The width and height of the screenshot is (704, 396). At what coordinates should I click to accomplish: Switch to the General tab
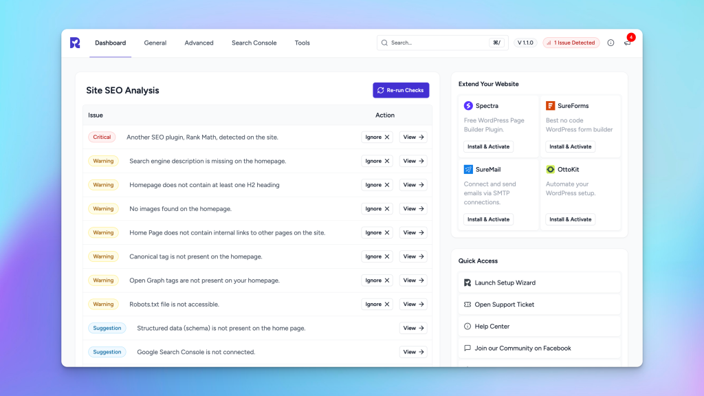pyautogui.click(x=155, y=43)
